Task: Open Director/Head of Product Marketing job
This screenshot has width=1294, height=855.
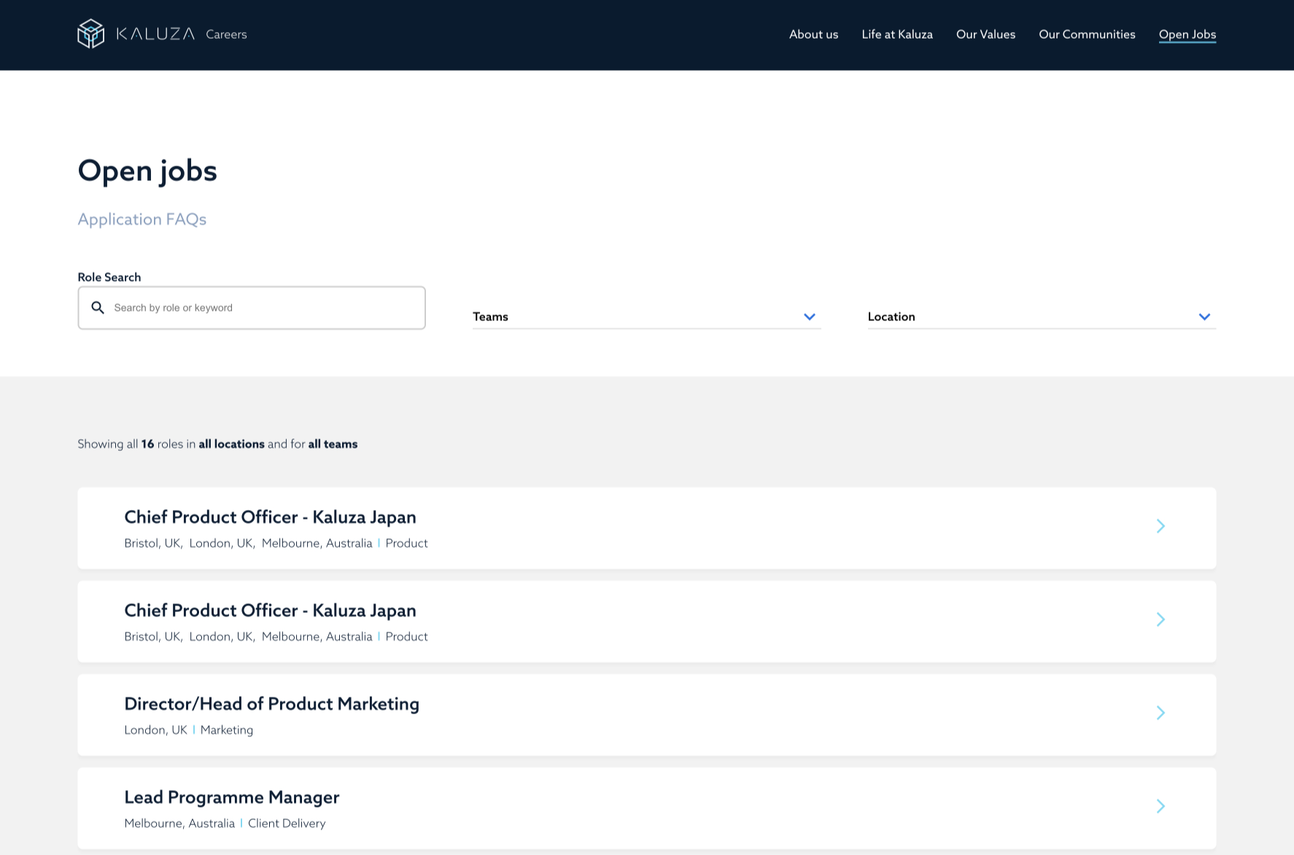Action: pyautogui.click(x=646, y=715)
